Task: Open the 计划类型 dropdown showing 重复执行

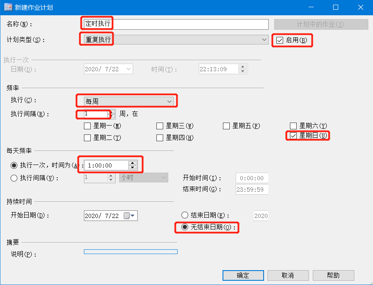Action: (176, 39)
